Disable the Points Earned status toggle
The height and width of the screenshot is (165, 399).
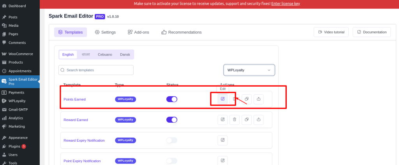[172, 99]
